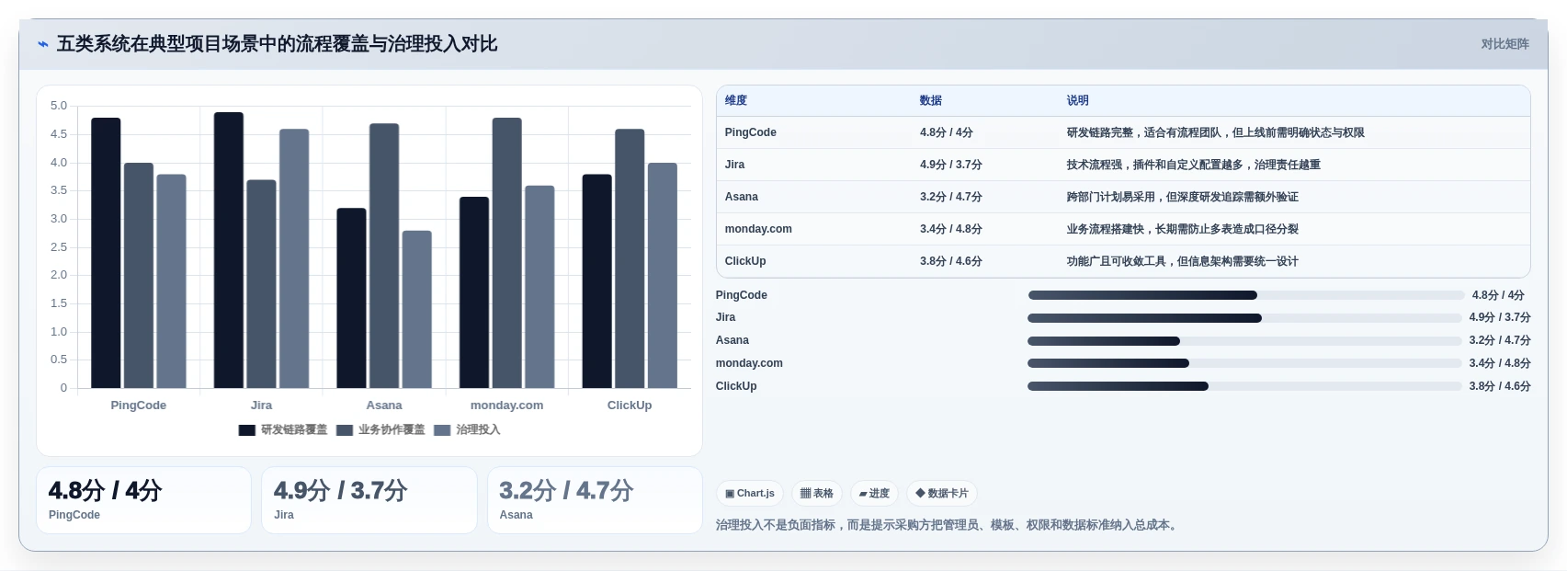Click PingCode cell in the table
Viewport: 1567px width, 571px height.
pos(751,132)
